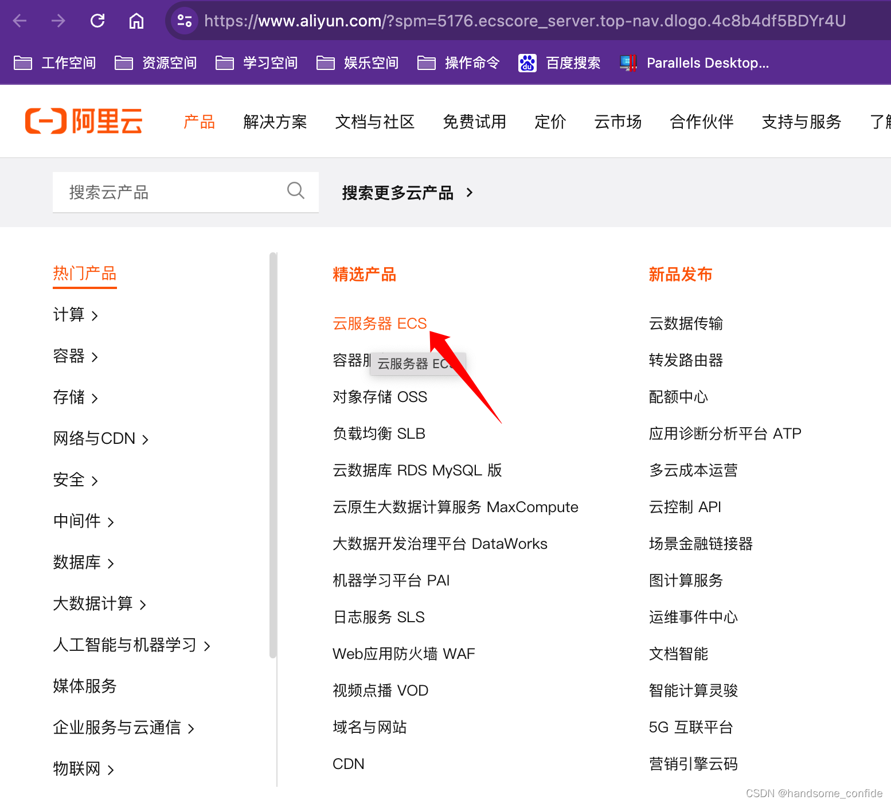Open the 娱乐空间 bookmark folder
The width and height of the screenshot is (891, 804).
point(358,63)
